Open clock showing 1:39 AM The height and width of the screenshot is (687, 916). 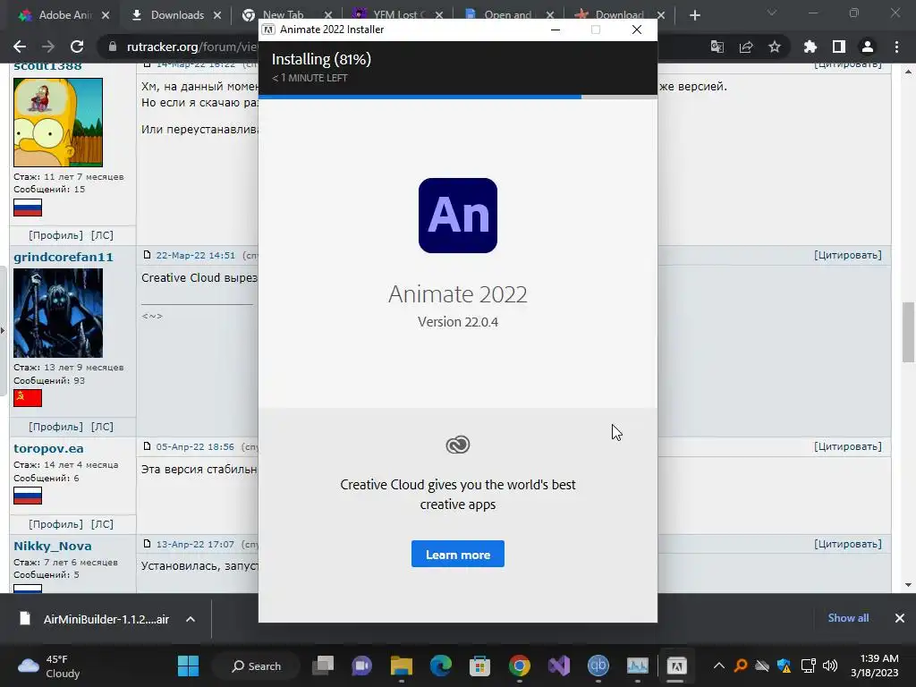[875, 666]
